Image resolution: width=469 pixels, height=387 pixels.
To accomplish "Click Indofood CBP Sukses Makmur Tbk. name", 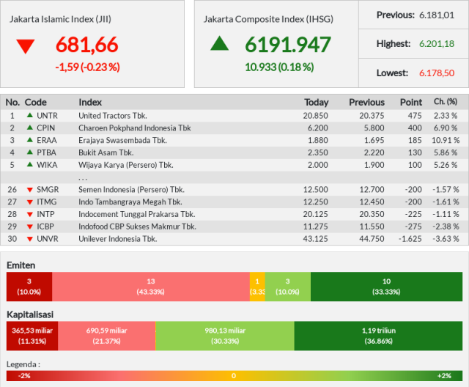I will click(138, 226).
